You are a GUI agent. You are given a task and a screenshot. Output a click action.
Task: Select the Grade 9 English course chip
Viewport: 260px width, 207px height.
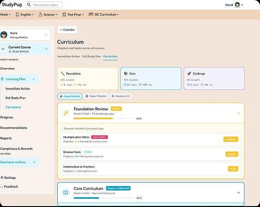tap(96, 96)
